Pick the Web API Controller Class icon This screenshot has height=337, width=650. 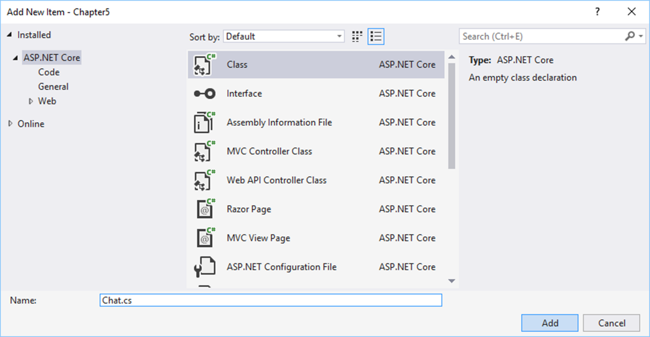pos(205,181)
